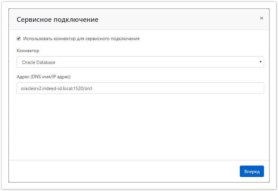Click the empty right side of address field
The height and width of the screenshot is (191, 278).
click(212, 88)
